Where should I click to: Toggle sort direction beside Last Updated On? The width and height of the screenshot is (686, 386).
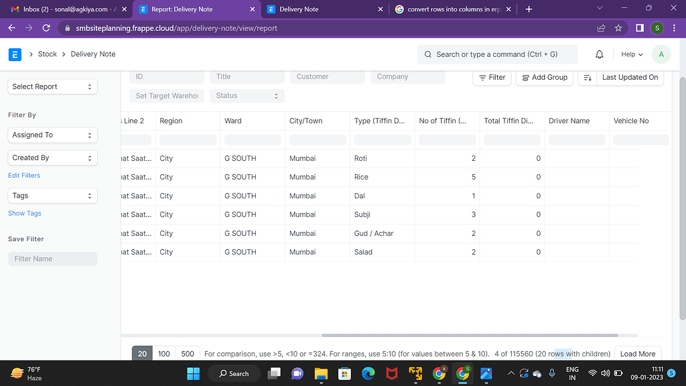point(586,78)
